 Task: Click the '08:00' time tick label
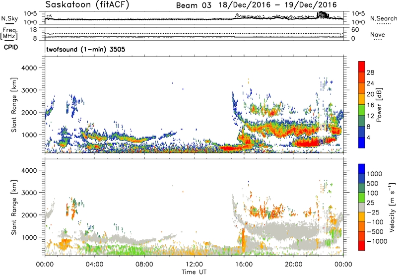click(144, 265)
